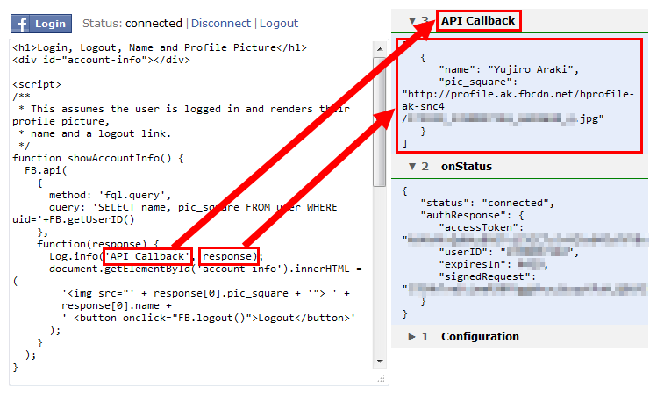Click the code editor scrollbar thumb
This screenshot has width=657, height=394.
coord(380,122)
